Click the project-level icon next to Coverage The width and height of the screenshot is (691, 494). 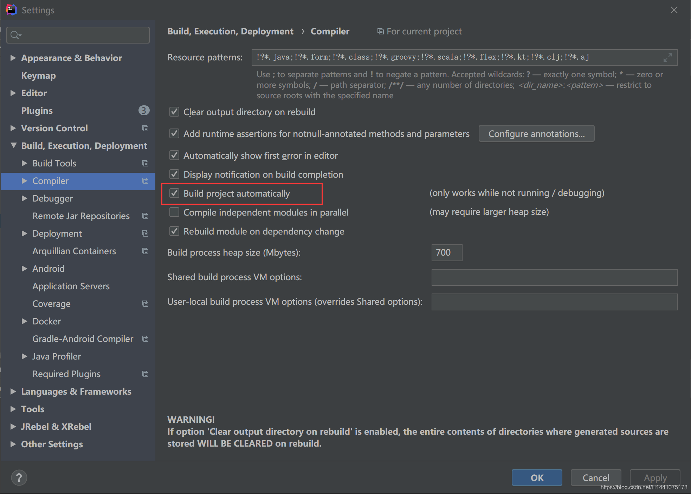(145, 304)
